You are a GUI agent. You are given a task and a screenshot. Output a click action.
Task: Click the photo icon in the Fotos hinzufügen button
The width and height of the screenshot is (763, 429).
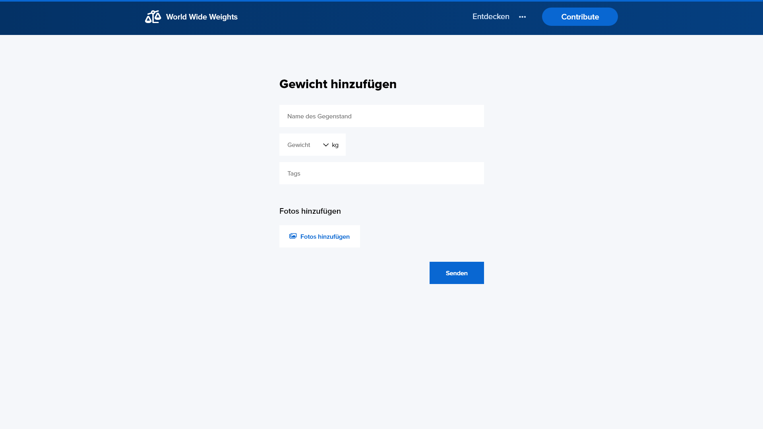point(293,236)
